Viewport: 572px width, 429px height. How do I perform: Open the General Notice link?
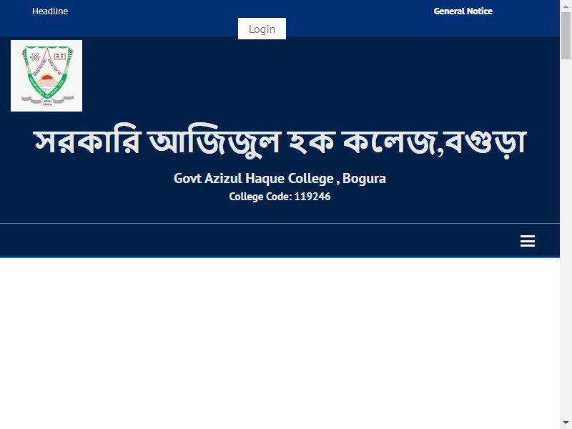tap(463, 11)
